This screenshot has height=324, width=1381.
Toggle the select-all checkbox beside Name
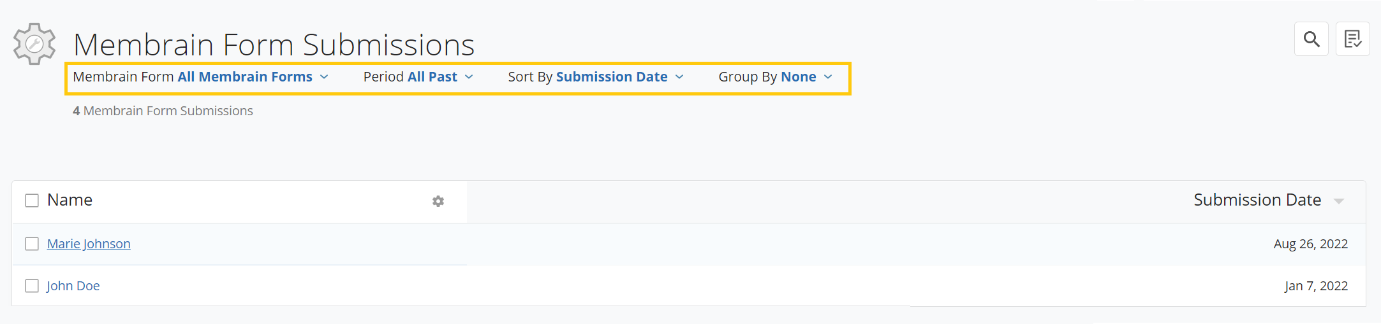point(32,201)
